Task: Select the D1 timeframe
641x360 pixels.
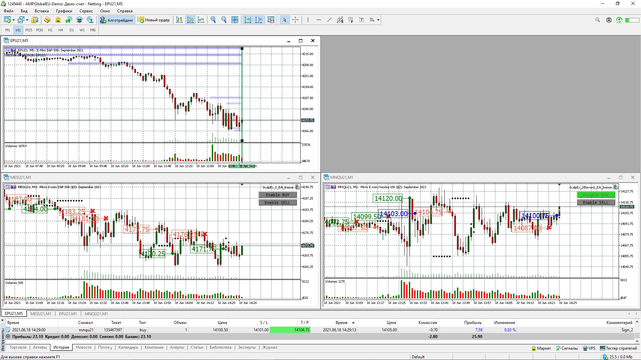Action: point(71,30)
